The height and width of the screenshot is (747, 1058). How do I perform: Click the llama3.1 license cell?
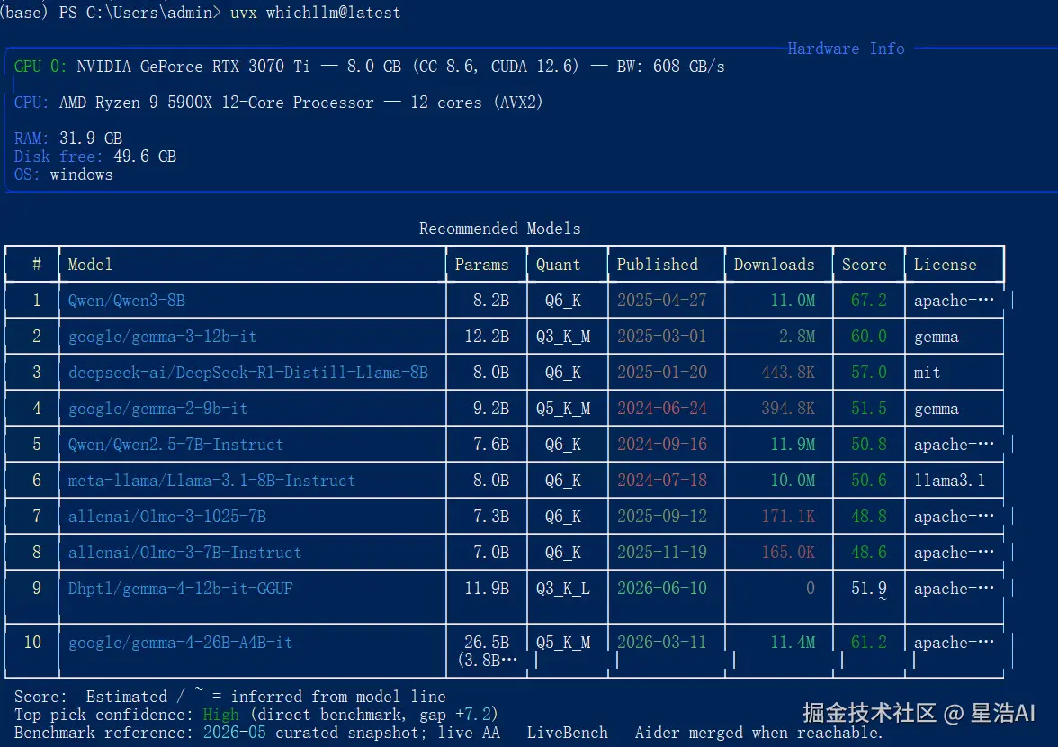click(949, 481)
